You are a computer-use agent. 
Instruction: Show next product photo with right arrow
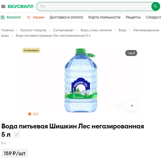click(132, 106)
